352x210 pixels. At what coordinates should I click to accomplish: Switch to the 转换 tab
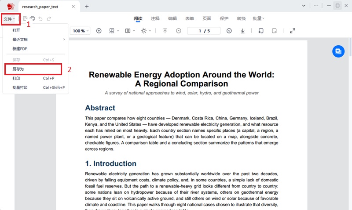(241, 18)
